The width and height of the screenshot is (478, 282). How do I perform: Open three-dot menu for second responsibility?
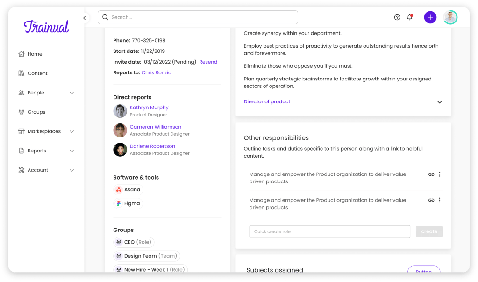click(440, 200)
